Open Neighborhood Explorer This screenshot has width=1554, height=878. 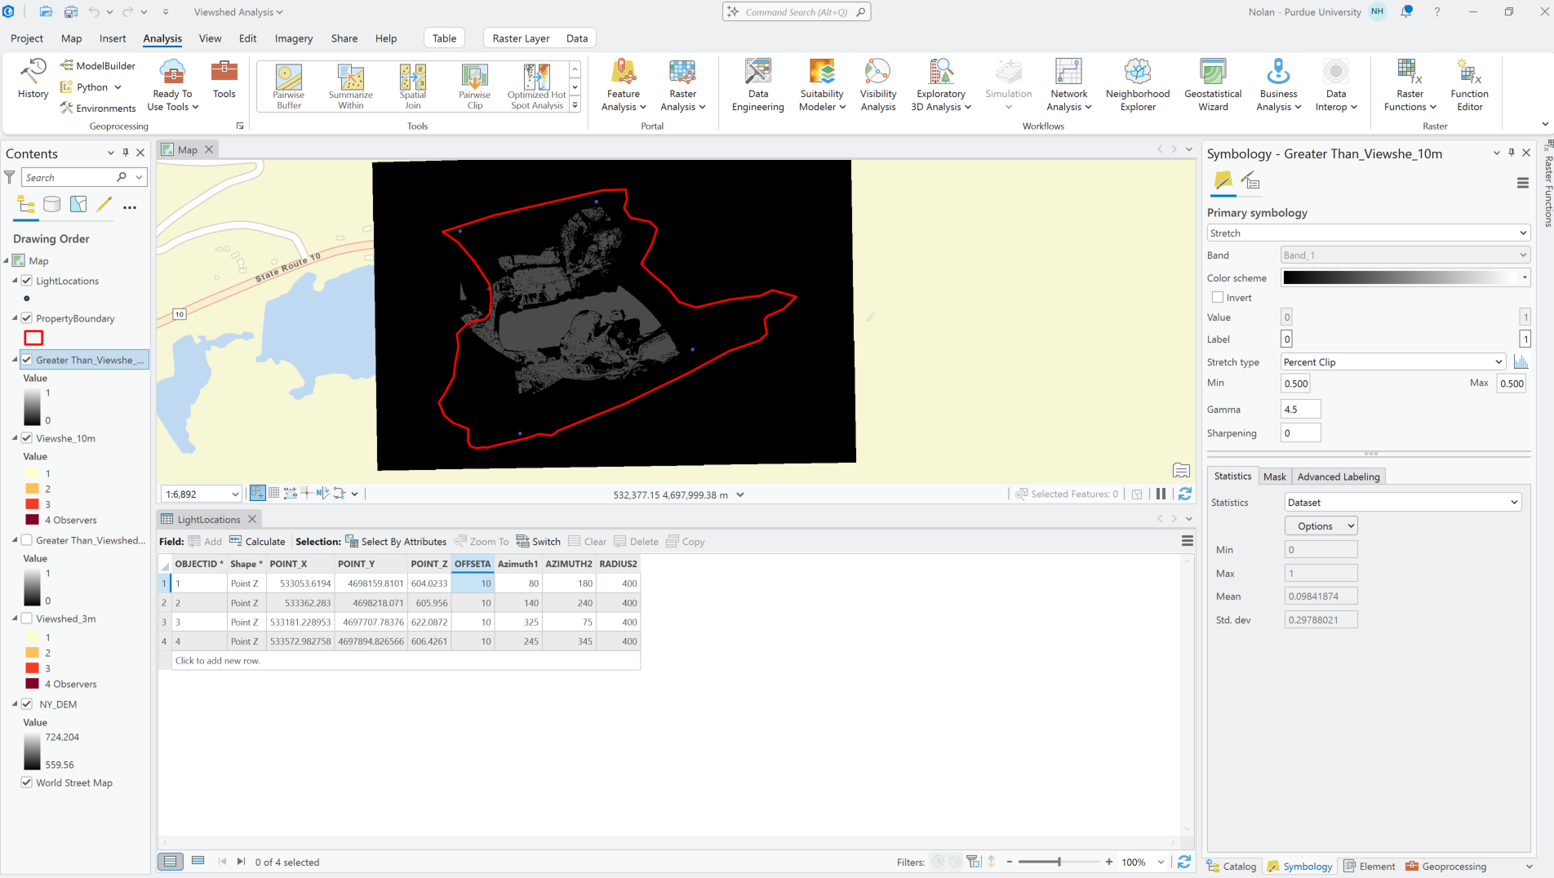click(1138, 85)
